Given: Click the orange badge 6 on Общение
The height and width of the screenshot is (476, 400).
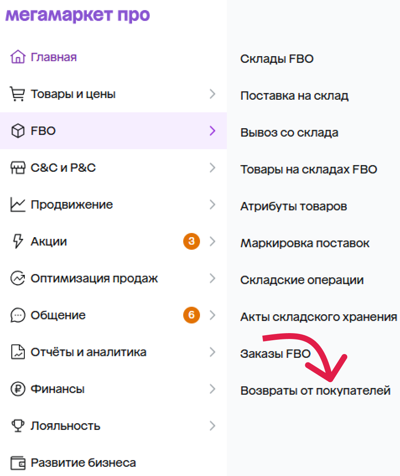Looking at the screenshot, I should [x=191, y=315].
